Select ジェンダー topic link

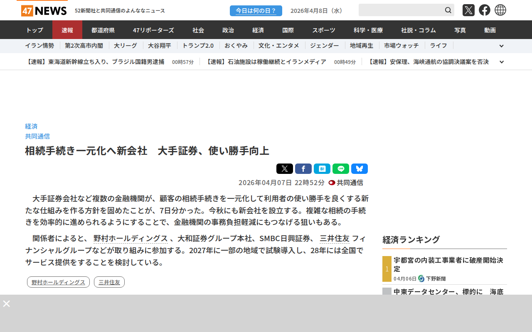(x=325, y=46)
